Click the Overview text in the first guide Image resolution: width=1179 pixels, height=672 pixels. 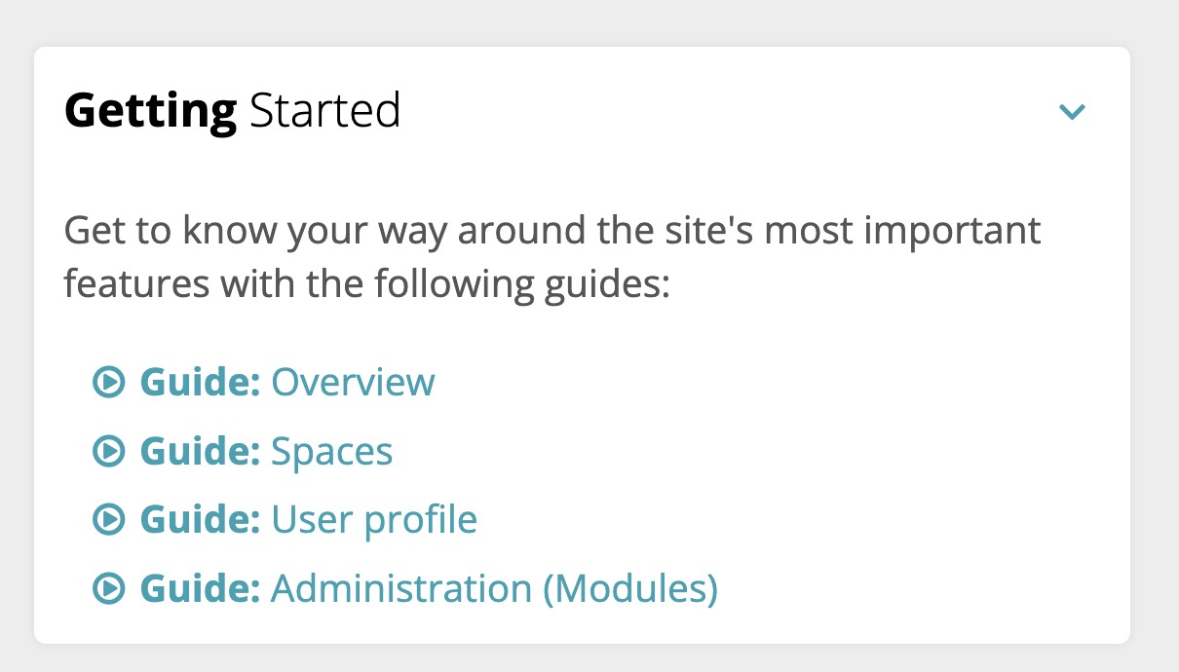[x=353, y=382]
